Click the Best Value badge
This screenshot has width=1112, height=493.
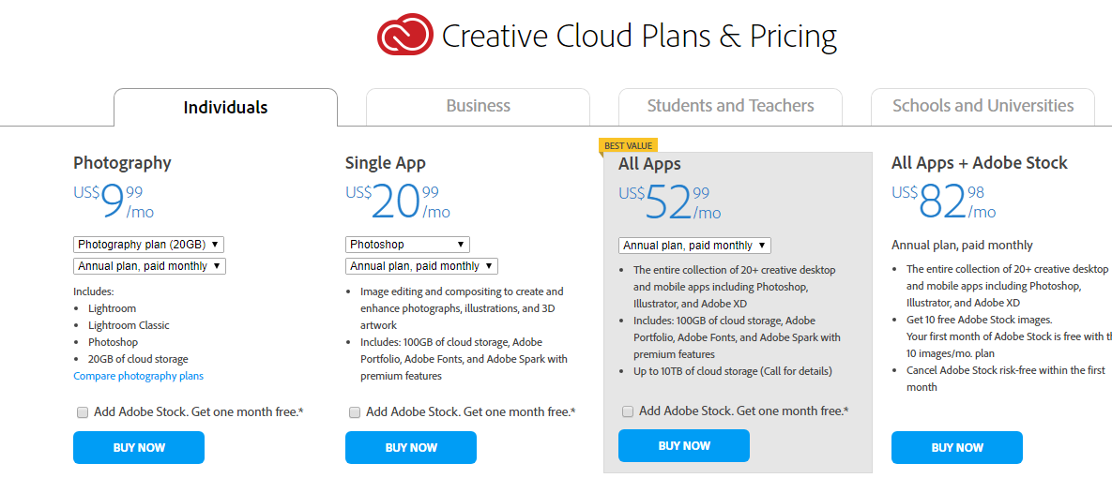point(628,145)
